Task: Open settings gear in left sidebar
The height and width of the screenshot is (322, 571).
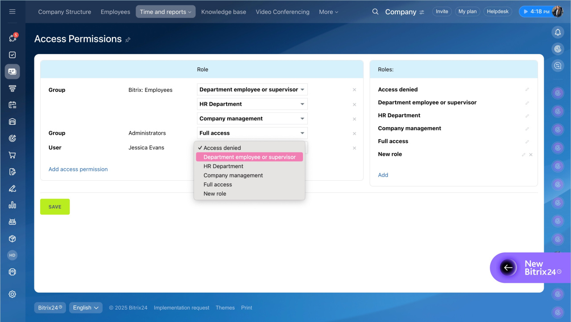Action: [12, 294]
